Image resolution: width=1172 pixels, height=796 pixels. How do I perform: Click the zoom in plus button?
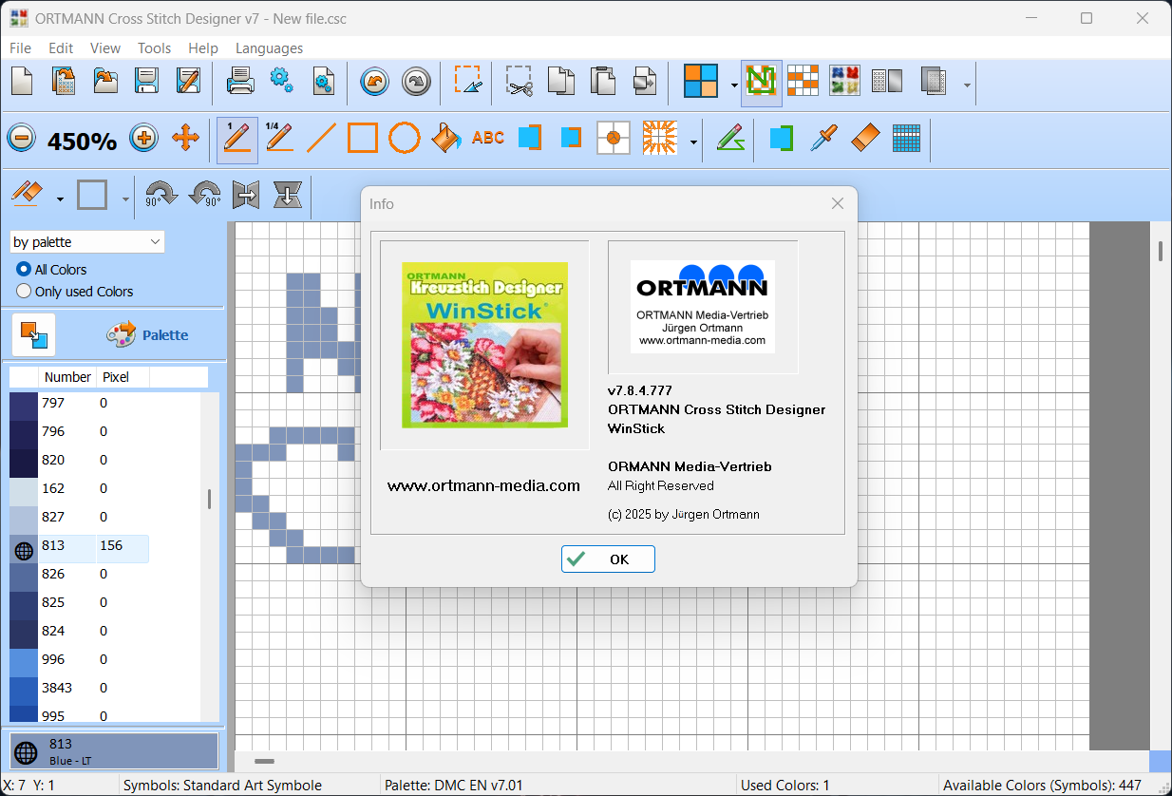point(143,139)
